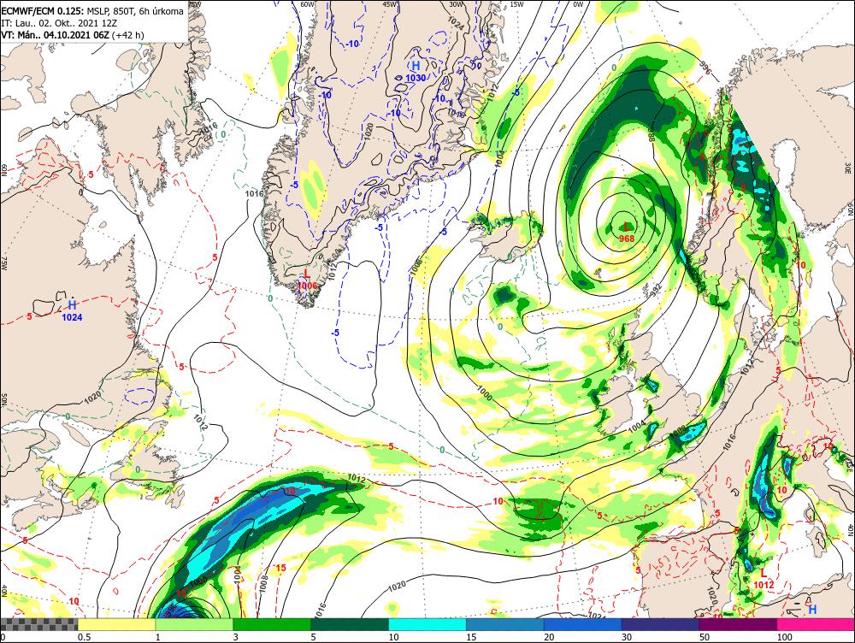The width and height of the screenshot is (855, 643).
Task: Click the red L marker over Italy
Action: [x=764, y=573]
